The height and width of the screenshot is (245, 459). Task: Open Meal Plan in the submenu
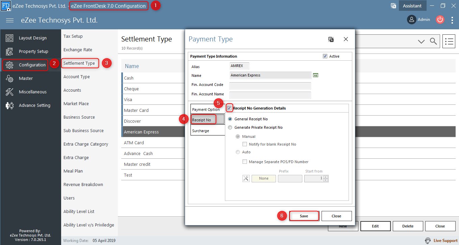pyautogui.click(x=73, y=171)
